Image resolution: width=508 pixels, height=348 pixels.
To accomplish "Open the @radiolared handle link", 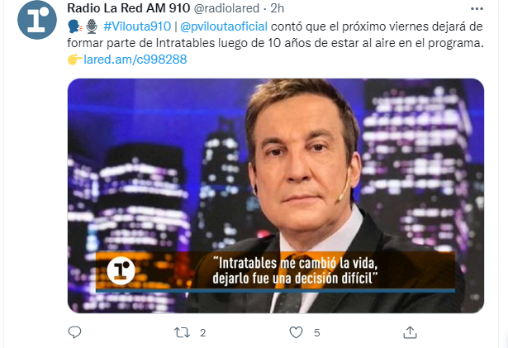I will point(226,8).
